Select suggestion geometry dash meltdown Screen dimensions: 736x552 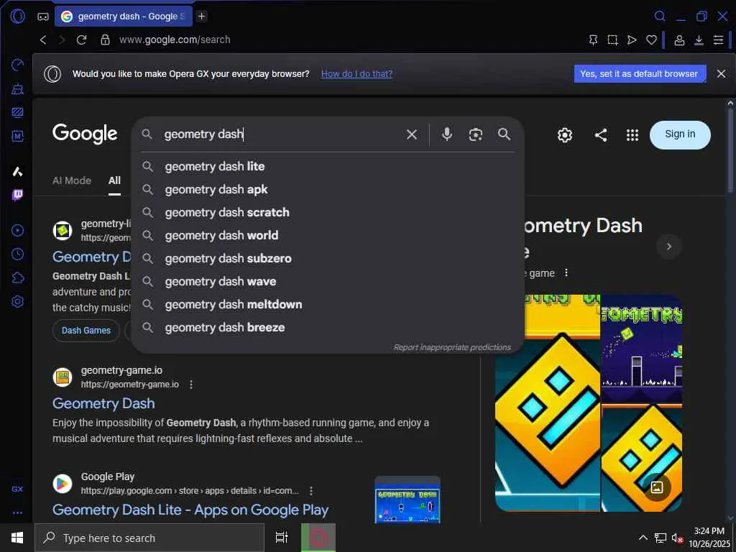point(328,305)
